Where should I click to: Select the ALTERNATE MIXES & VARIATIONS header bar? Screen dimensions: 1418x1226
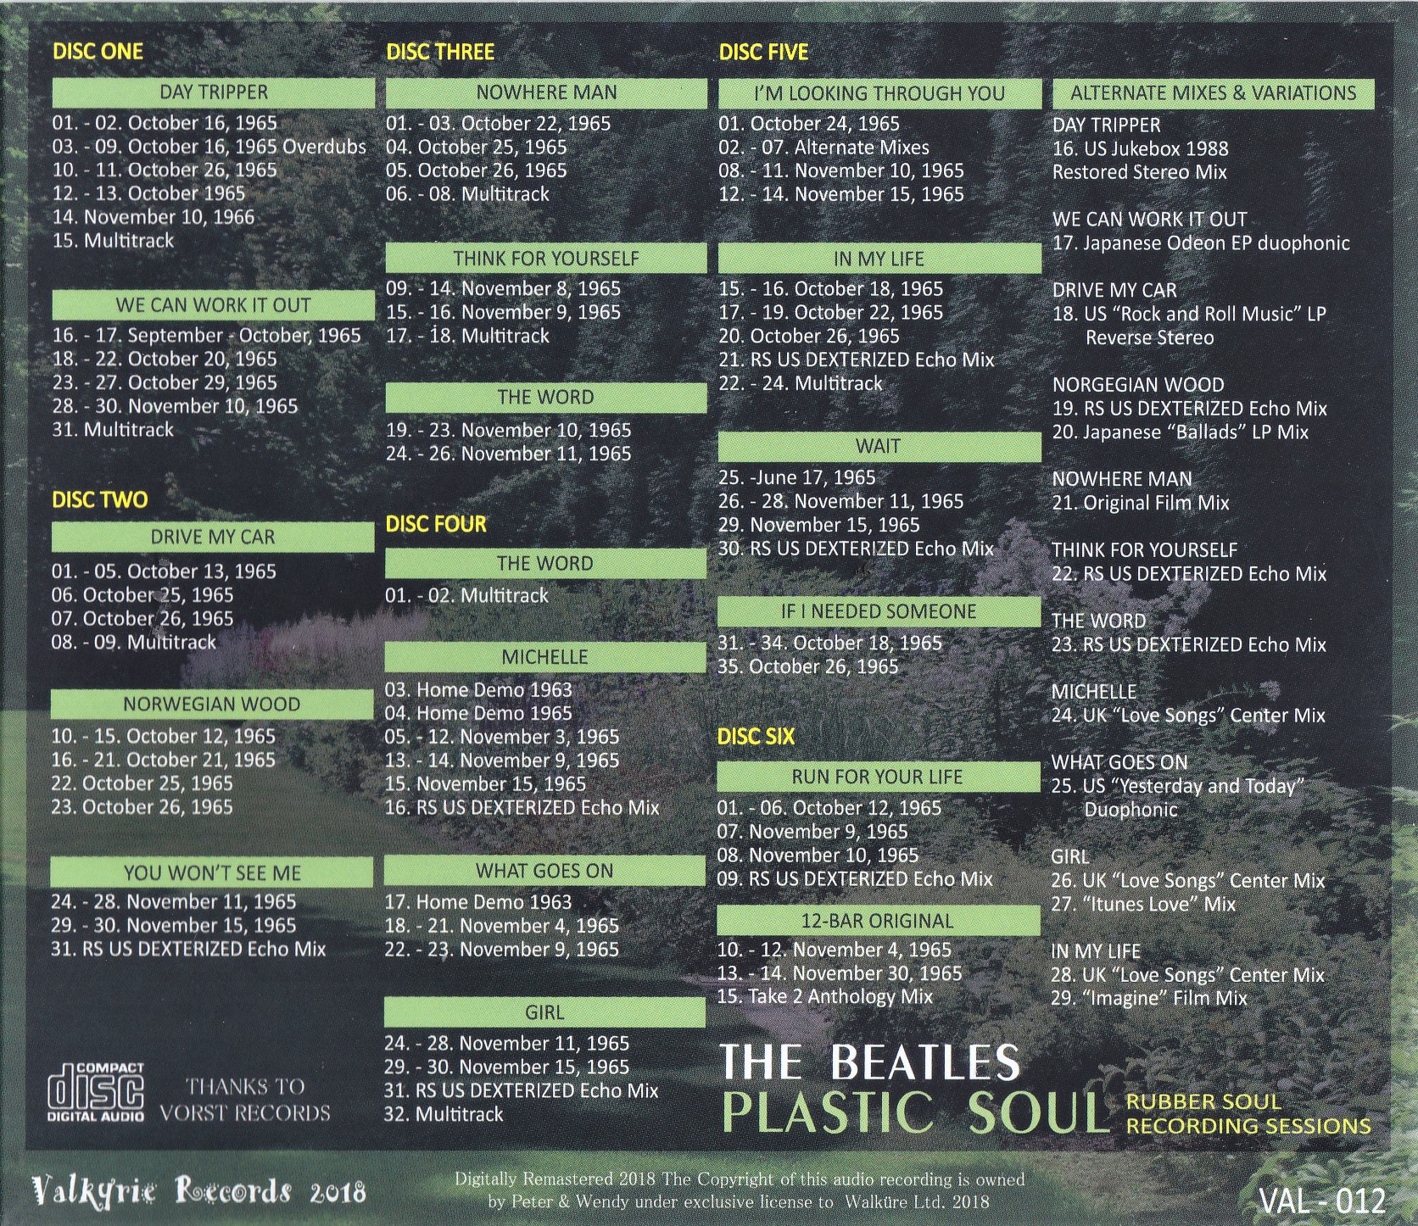[1213, 93]
